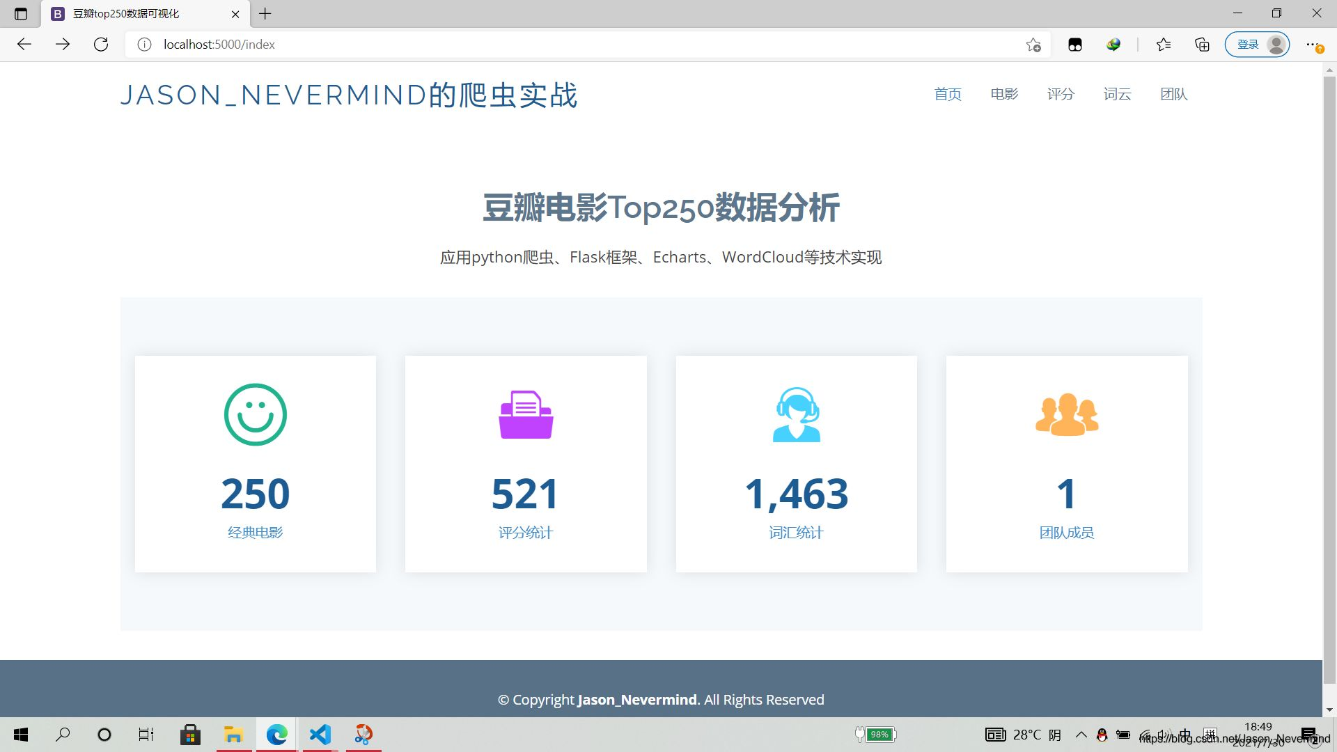This screenshot has height=752, width=1337.
Task: Open the browser settings and more menu
Action: (1313, 45)
